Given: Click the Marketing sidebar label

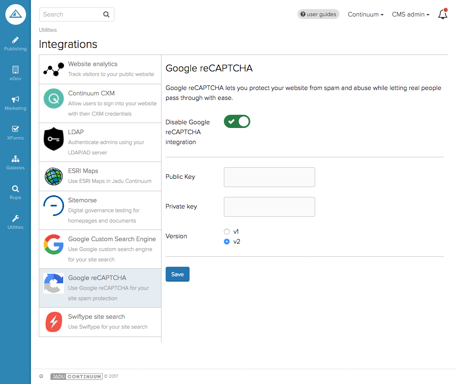Looking at the screenshot, I should 15,108.
